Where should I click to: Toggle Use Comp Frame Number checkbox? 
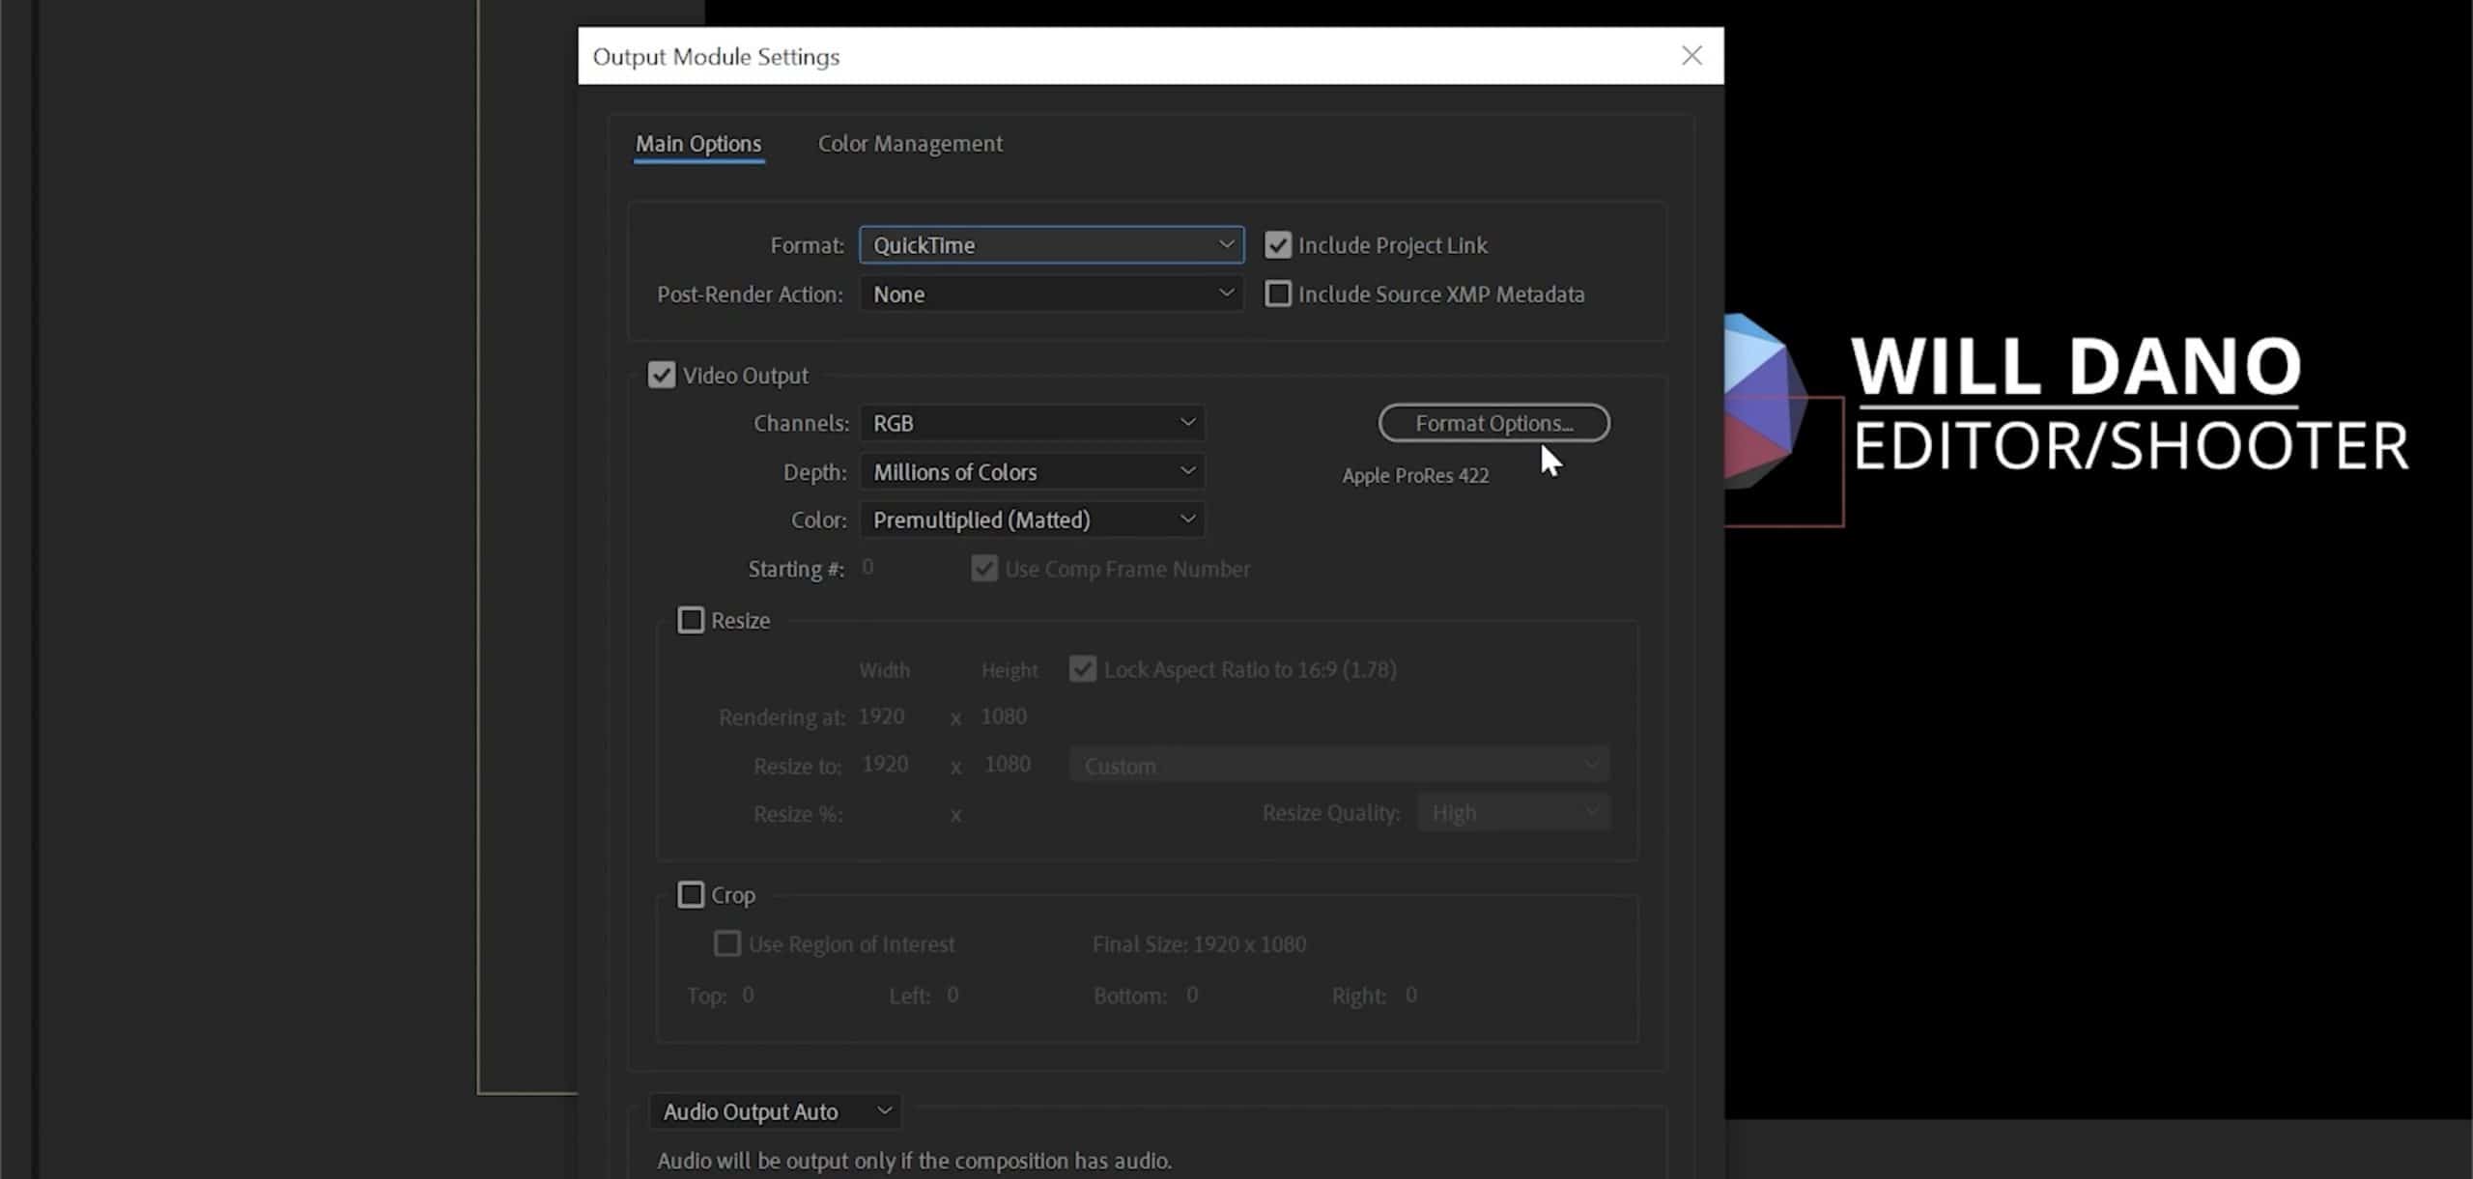coord(984,569)
